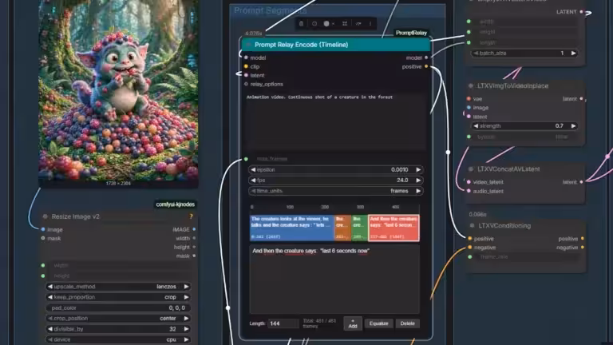Click the Add segment button
The height and width of the screenshot is (345, 613).
353,323
